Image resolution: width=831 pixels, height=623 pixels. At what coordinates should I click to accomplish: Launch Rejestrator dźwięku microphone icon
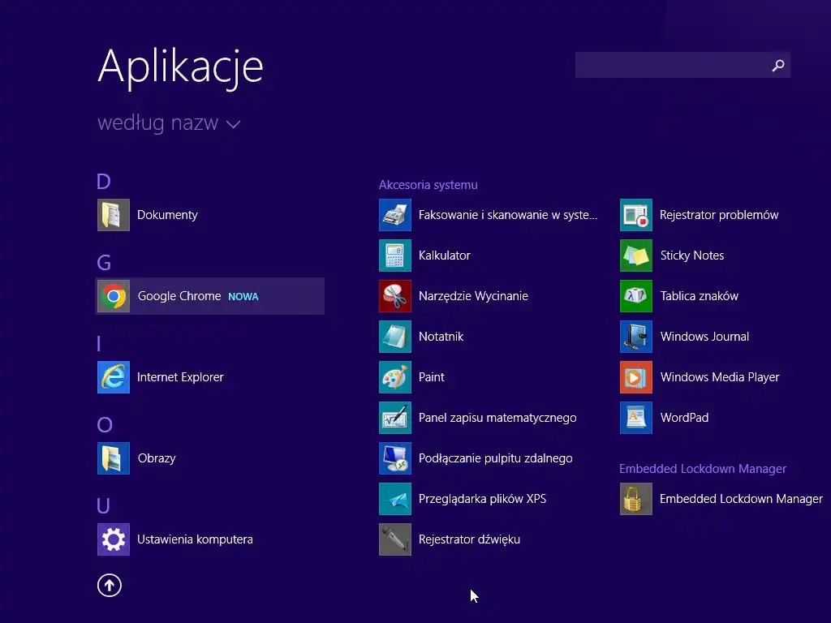(x=395, y=539)
